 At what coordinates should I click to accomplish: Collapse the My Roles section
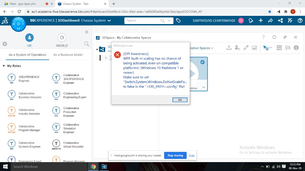pyautogui.click(x=4, y=66)
